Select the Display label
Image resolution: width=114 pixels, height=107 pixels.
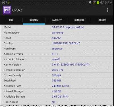click(8, 43)
